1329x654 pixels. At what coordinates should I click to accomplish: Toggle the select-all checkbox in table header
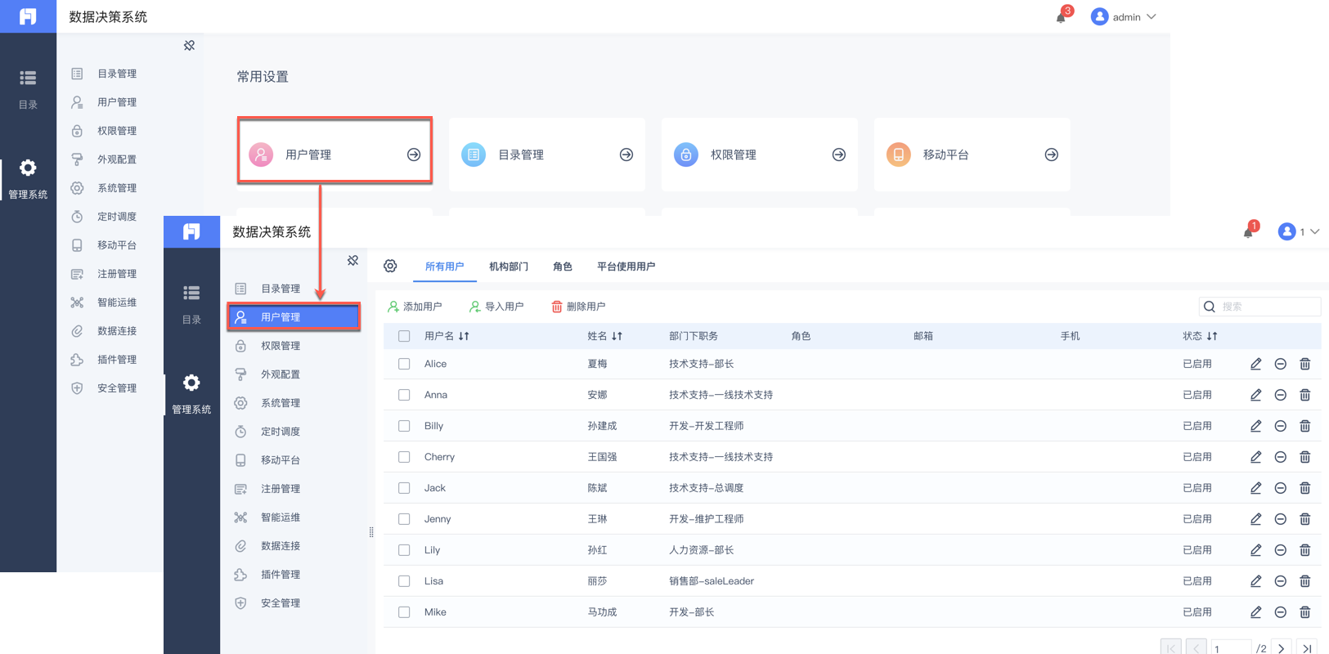point(404,336)
